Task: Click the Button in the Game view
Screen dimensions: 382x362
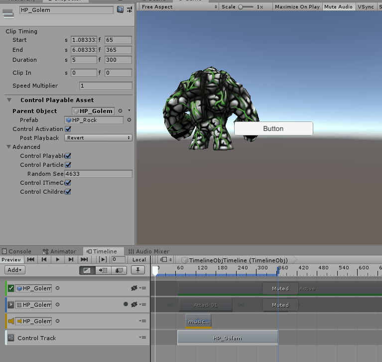Action: 273,128
